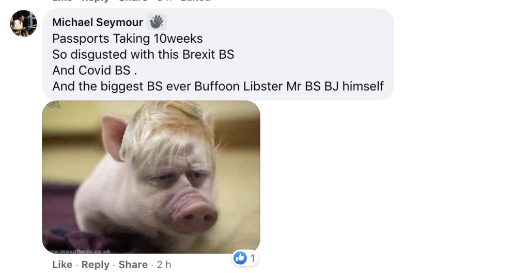Screen dimensions: 529x273
Task: Open Michael Seymour's profile picture
Action: 23,23
